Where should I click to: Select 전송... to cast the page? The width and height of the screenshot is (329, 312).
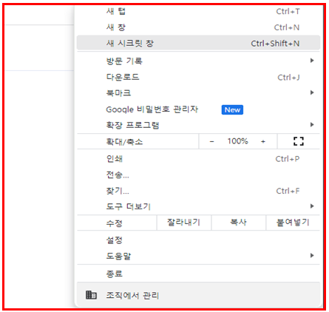coord(198,174)
